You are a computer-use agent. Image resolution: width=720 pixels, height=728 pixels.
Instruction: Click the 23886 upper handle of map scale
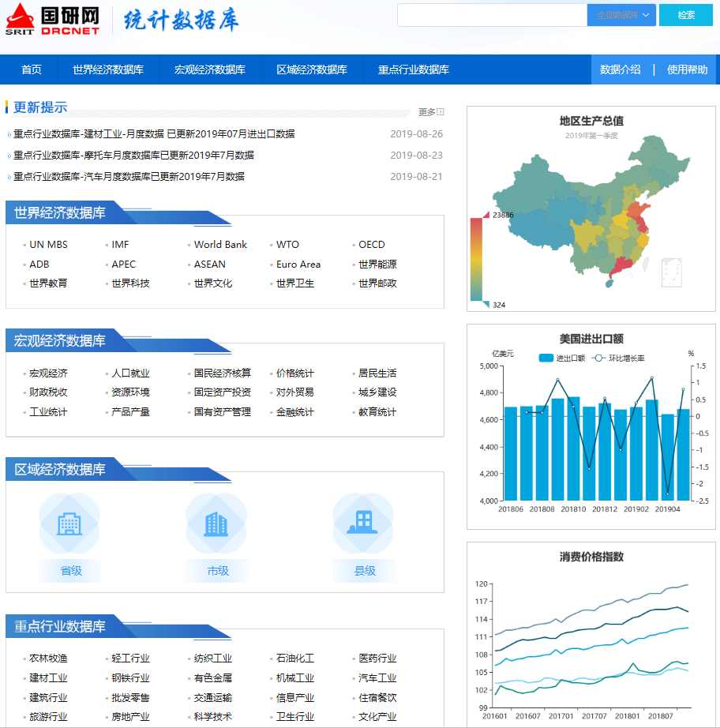click(x=486, y=215)
